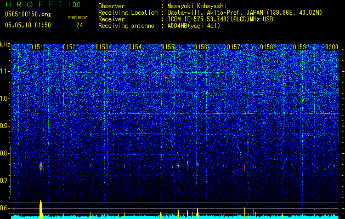Click the 1.0 kHz frequency label
Image resolution: width=345 pixels, height=219 pixels.
5,99
